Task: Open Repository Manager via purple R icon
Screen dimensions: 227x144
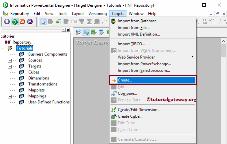Action: [7, 22]
